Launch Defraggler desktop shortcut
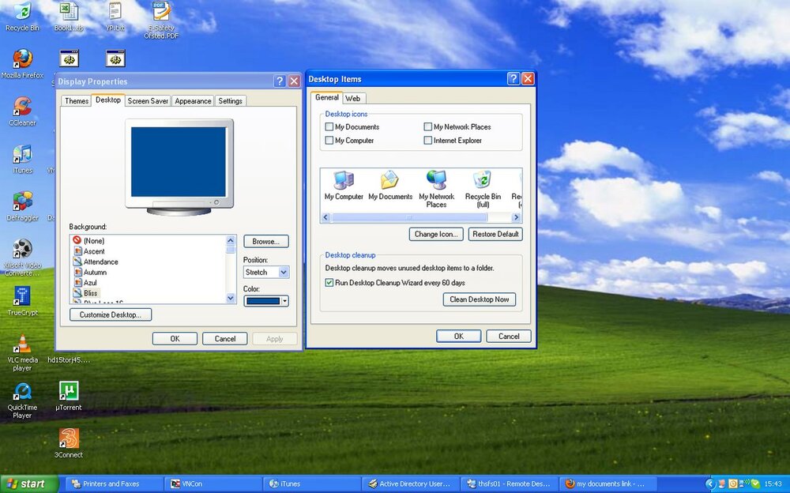 tap(22, 206)
